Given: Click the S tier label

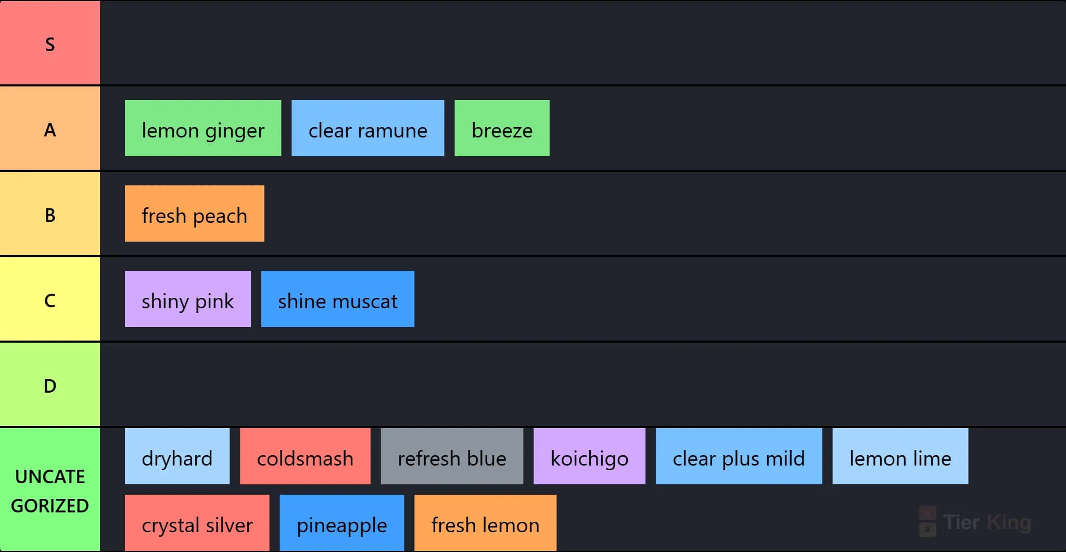Looking at the screenshot, I should 50,43.
